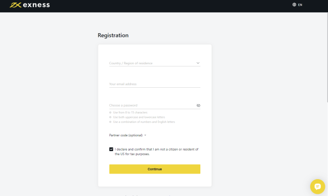Click the page vertical scrollbar
Screen dimensions: 328x196
coord(327,57)
